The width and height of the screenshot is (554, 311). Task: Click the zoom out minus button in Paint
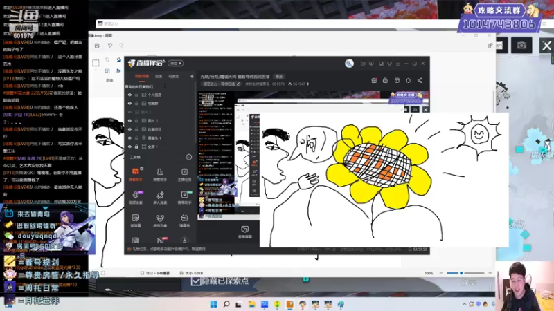(441, 273)
